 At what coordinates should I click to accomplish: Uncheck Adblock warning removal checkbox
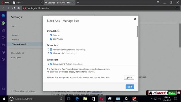click(x=51, y=50)
